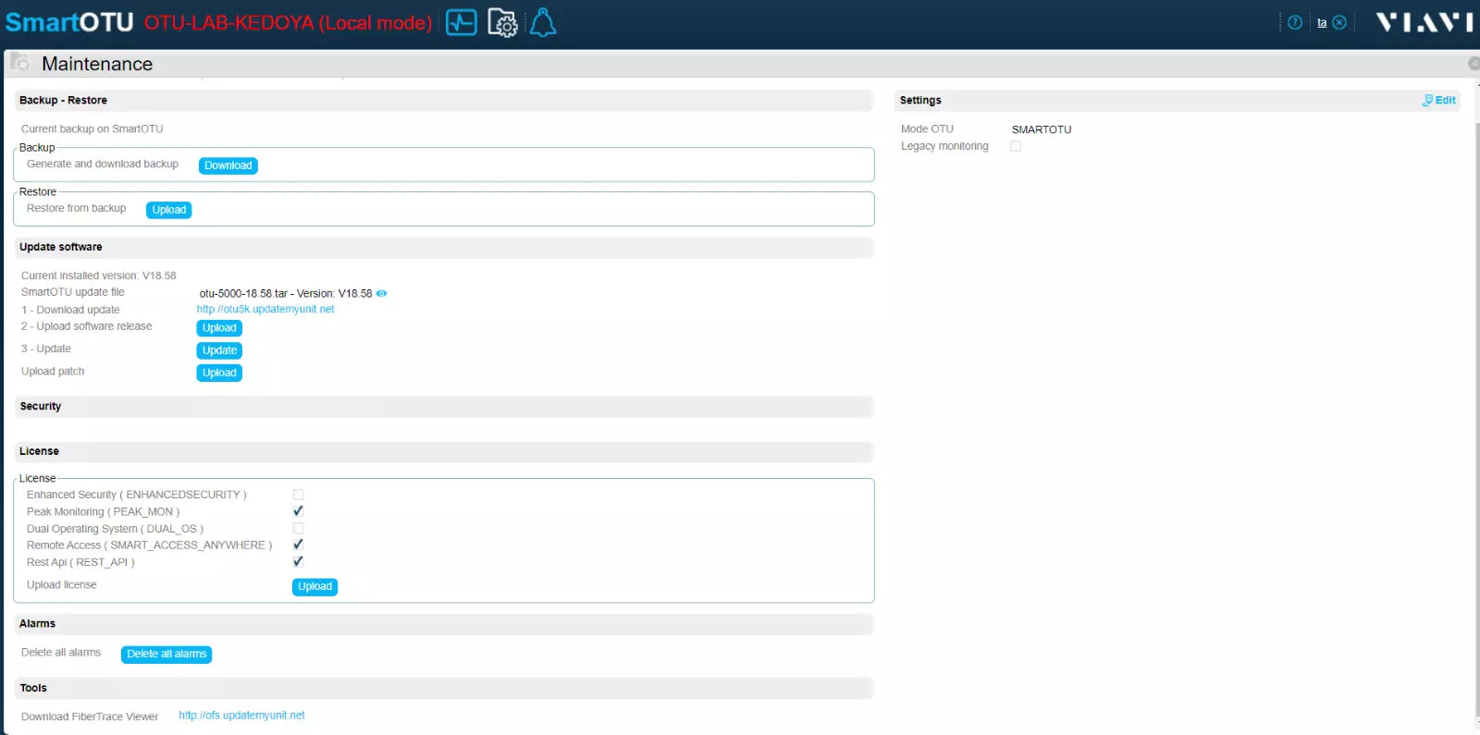
Task: Click the collapse arrow at Maintenance bar's right end
Action: [x=1474, y=63]
